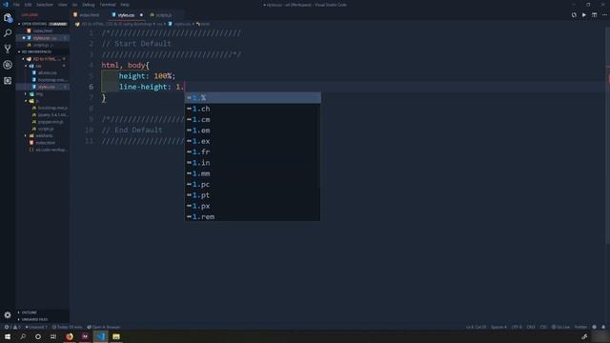Open the magenta app icon on taskbar
Viewport: 610px width, 343px height.
tap(85, 336)
